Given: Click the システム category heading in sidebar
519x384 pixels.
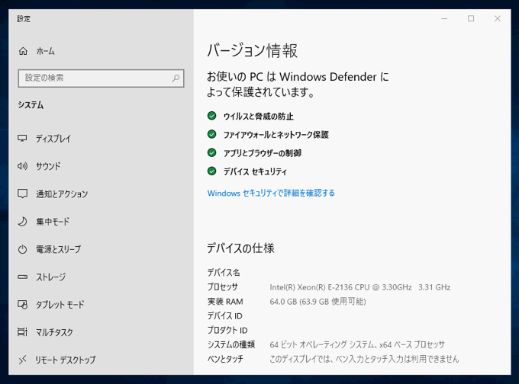Looking at the screenshot, I should (x=31, y=105).
